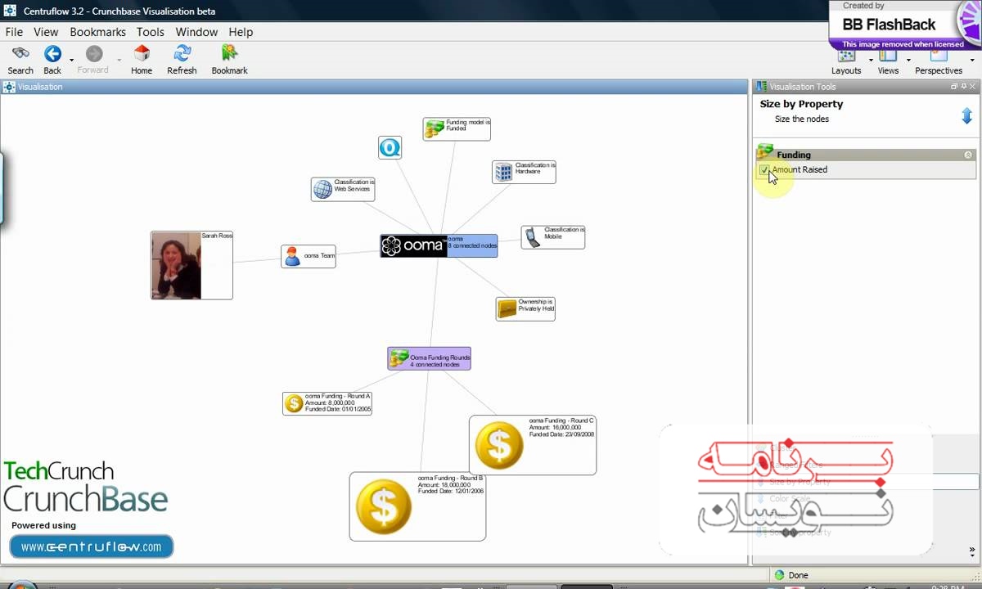Viewport: 982px width, 589px height.
Task: Open the Views dropdown arrow
Action: pos(908,60)
